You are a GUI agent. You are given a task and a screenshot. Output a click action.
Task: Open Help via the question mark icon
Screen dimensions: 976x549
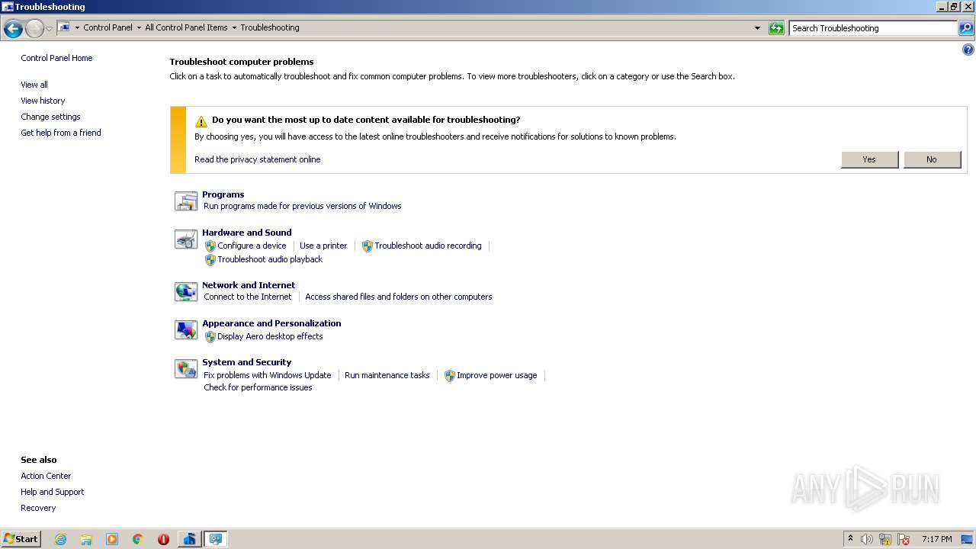pos(968,50)
